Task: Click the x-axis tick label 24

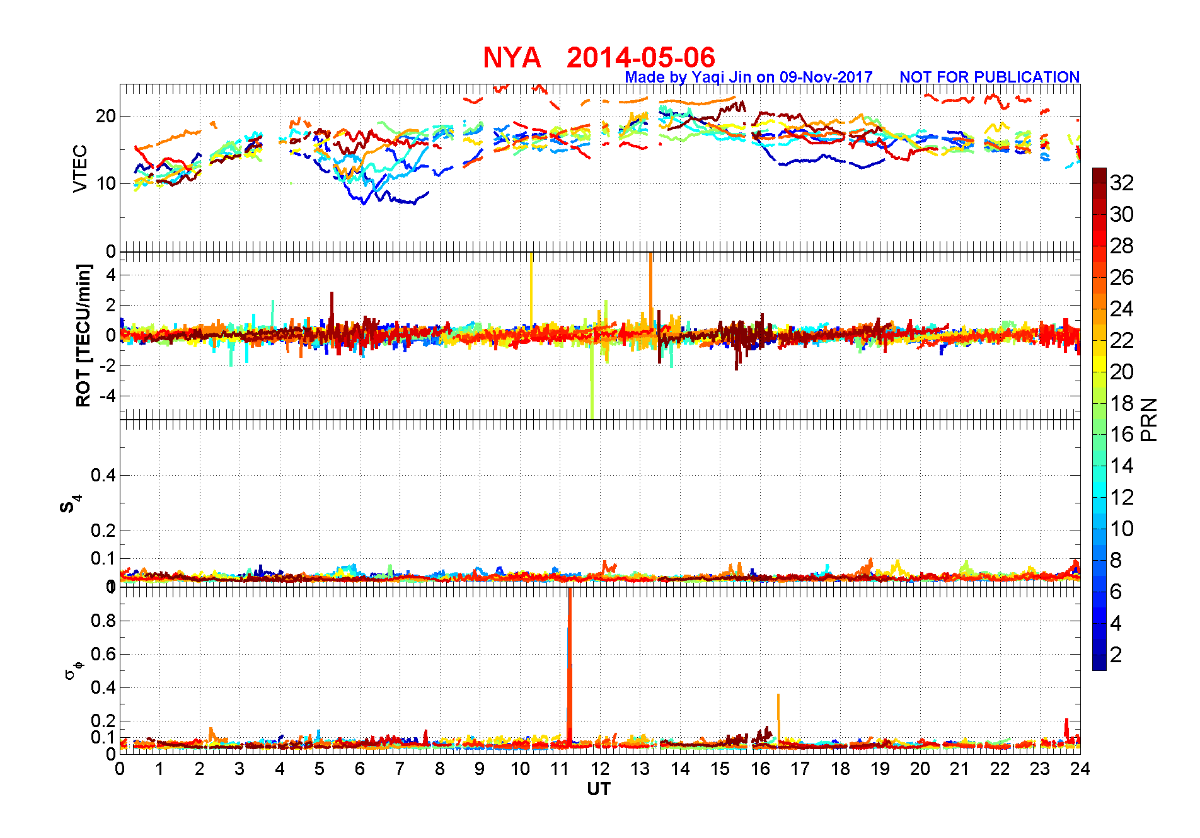Action: 1080,769
